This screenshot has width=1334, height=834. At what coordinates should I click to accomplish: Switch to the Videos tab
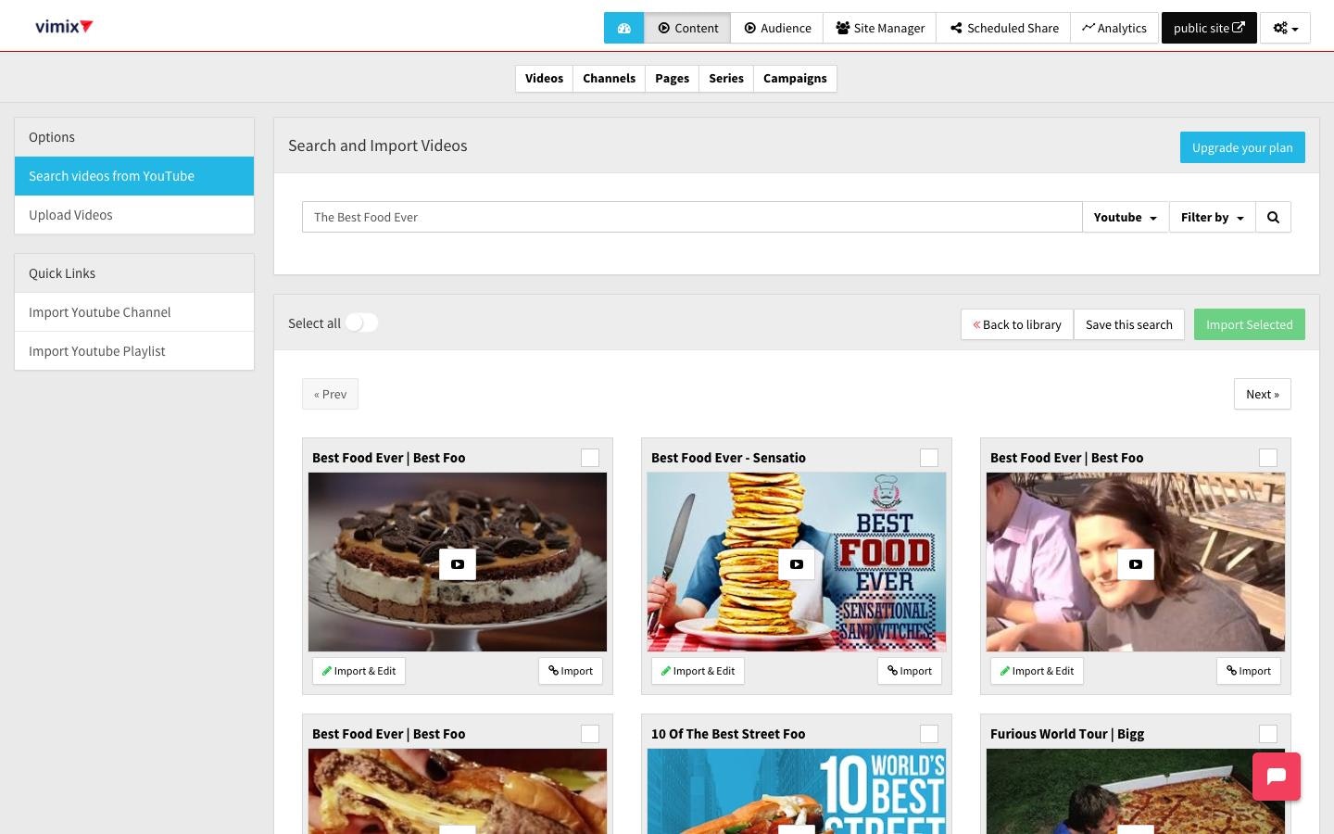click(x=544, y=79)
